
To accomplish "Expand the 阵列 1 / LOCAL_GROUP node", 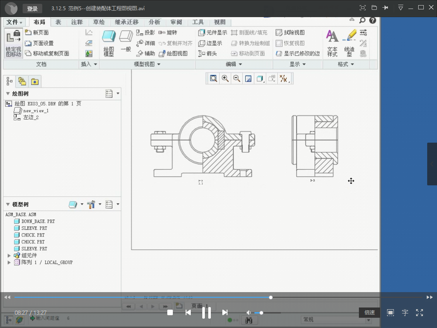I will pos(9,263).
